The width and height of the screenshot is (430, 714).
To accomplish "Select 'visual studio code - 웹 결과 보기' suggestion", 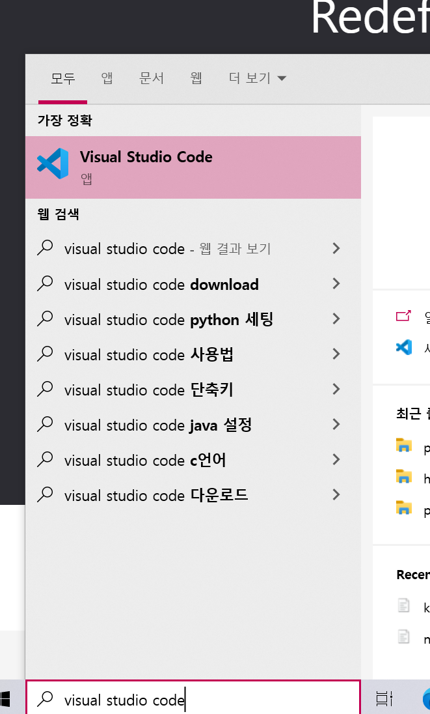I will pos(193,249).
